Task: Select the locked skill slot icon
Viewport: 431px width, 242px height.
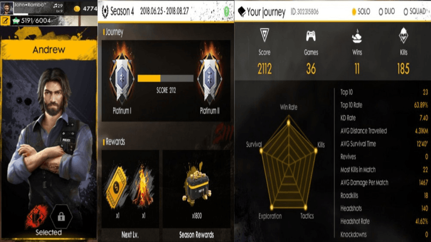Action: pyautogui.click(x=61, y=217)
